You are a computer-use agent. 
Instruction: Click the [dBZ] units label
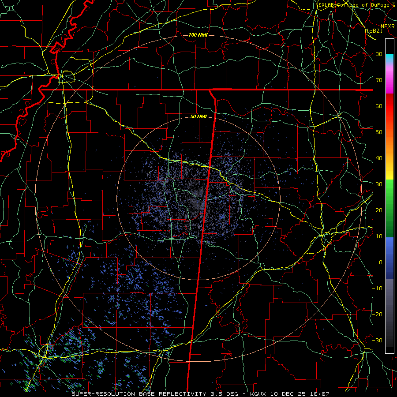[x=375, y=30]
